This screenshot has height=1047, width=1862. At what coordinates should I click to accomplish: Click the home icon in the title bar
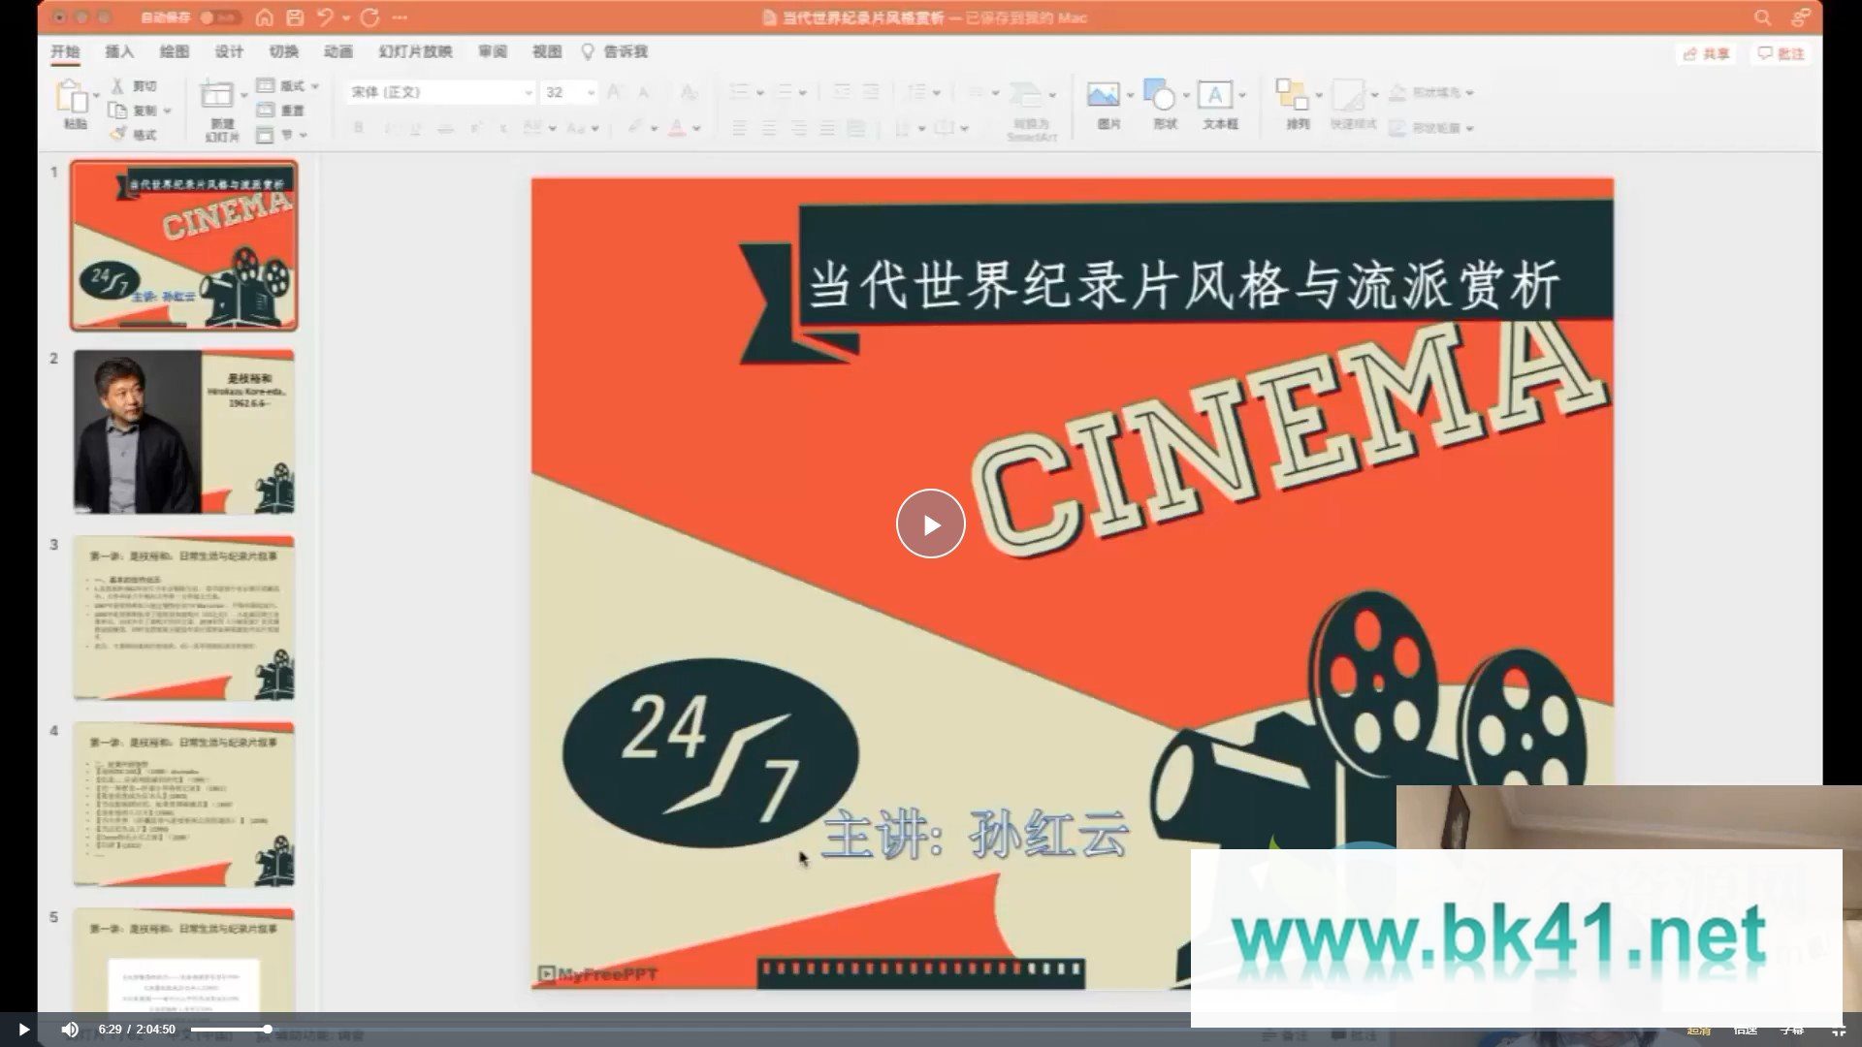click(x=264, y=17)
